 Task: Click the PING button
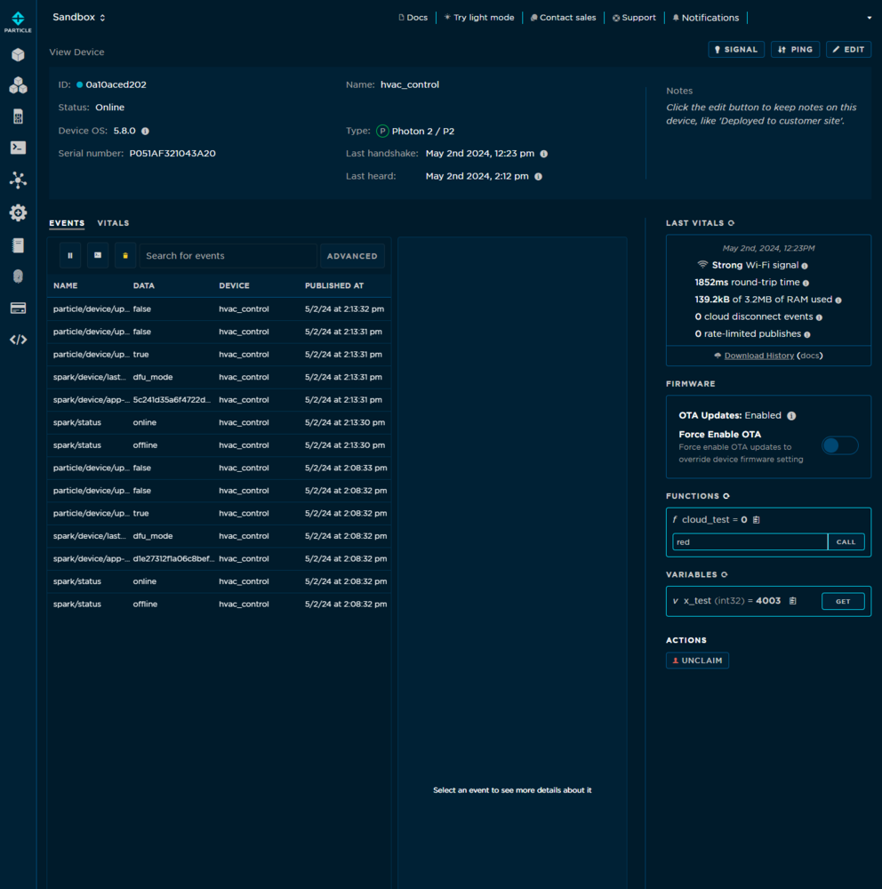[795, 50]
